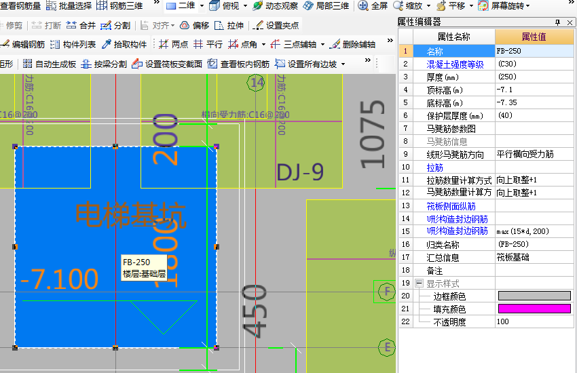577x373 pixels.
Task: Select the 偏移 offset tool
Action: point(194,25)
